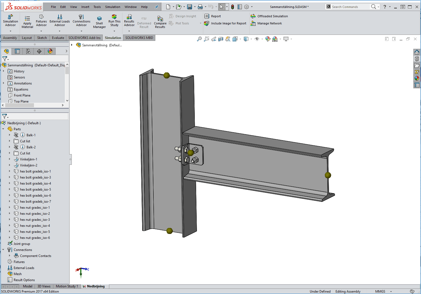The image size is (421, 294).
Task: Click Include Image for Report
Action: click(226, 23)
